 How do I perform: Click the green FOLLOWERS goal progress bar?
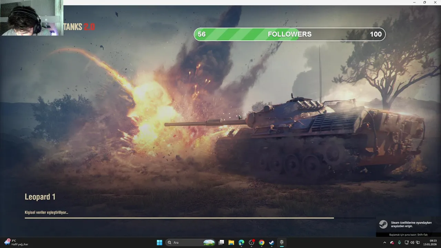(289, 34)
